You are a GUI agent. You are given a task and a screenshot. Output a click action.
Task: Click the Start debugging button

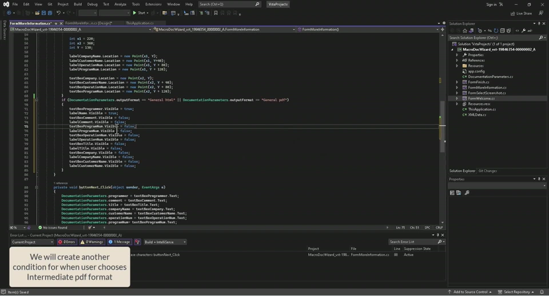point(138,13)
